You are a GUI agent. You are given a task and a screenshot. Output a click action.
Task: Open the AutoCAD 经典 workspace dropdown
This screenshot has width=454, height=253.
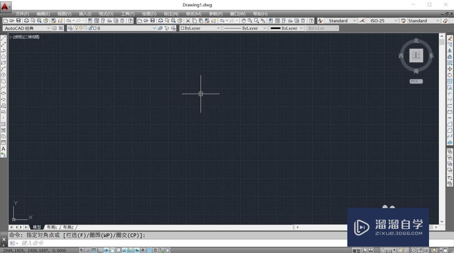[x=27, y=28]
